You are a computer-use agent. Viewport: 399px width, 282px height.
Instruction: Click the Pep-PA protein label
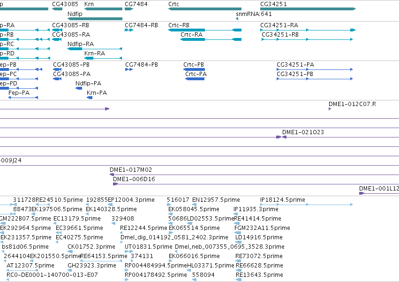point(19,93)
